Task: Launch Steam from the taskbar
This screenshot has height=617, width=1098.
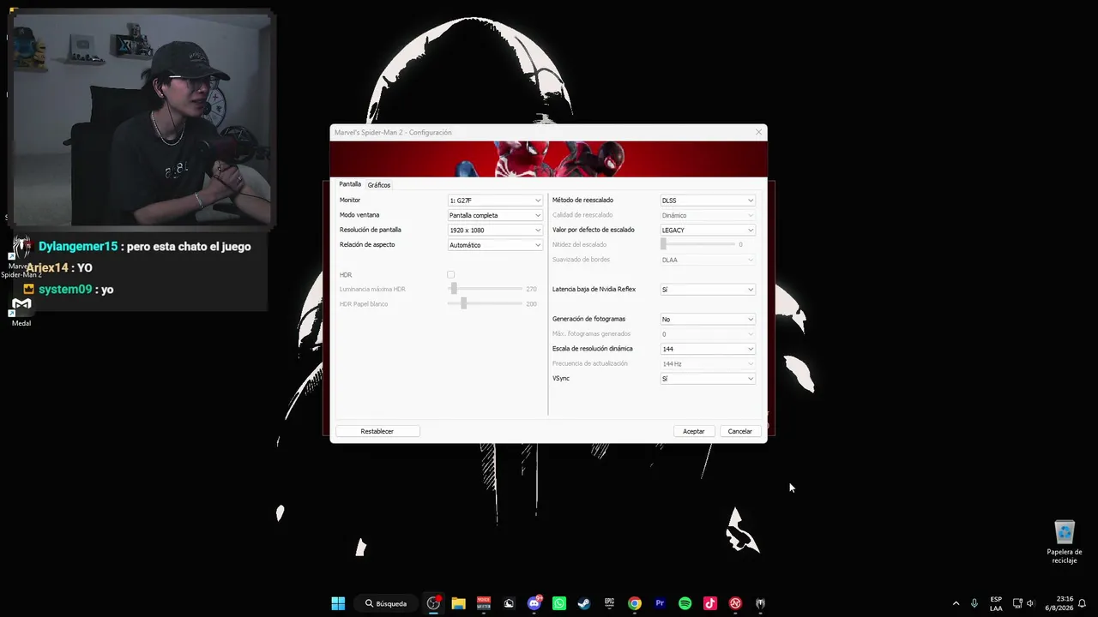Action: (x=584, y=603)
